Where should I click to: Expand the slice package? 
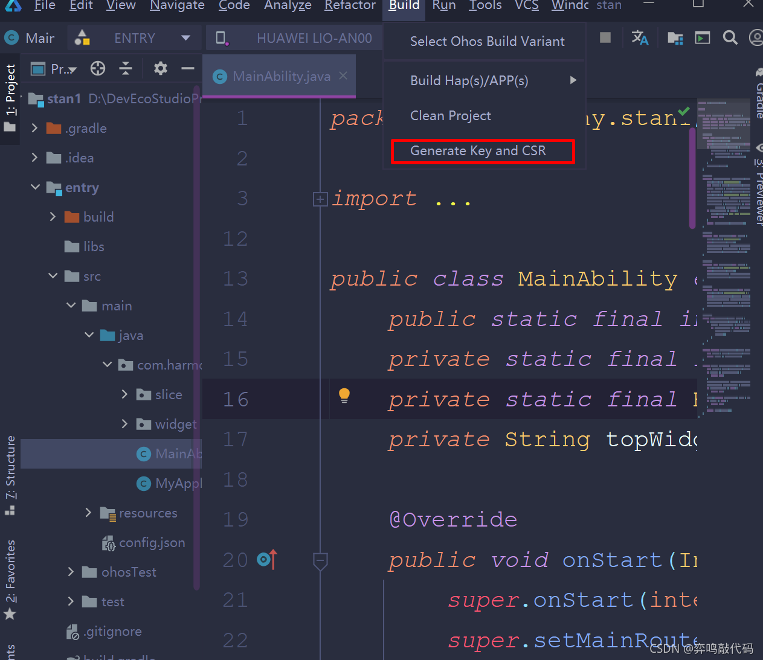pos(124,394)
